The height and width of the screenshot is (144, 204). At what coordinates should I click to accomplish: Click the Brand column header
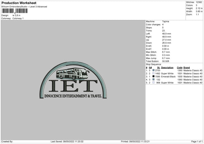[187, 68]
